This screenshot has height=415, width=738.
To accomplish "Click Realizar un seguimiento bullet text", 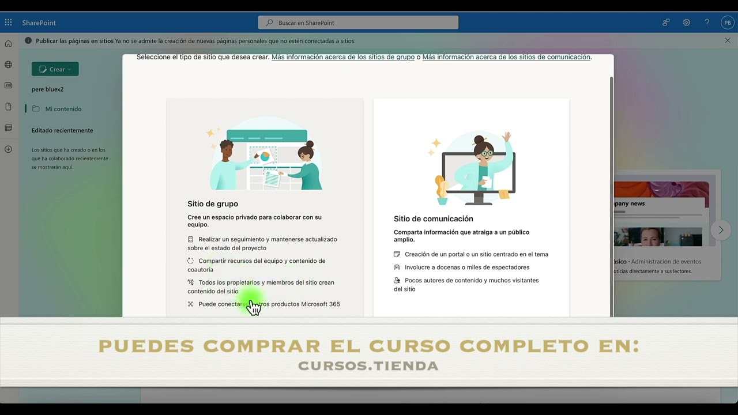I will click(x=262, y=243).
